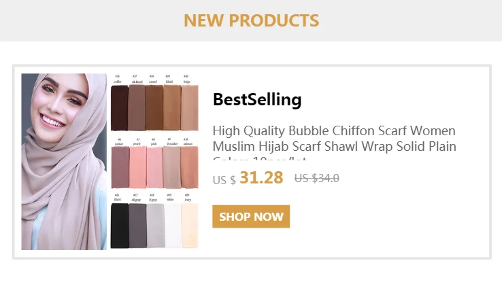
Task: Choose the dk gray scarf swatch
Action: [x=137, y=226]
